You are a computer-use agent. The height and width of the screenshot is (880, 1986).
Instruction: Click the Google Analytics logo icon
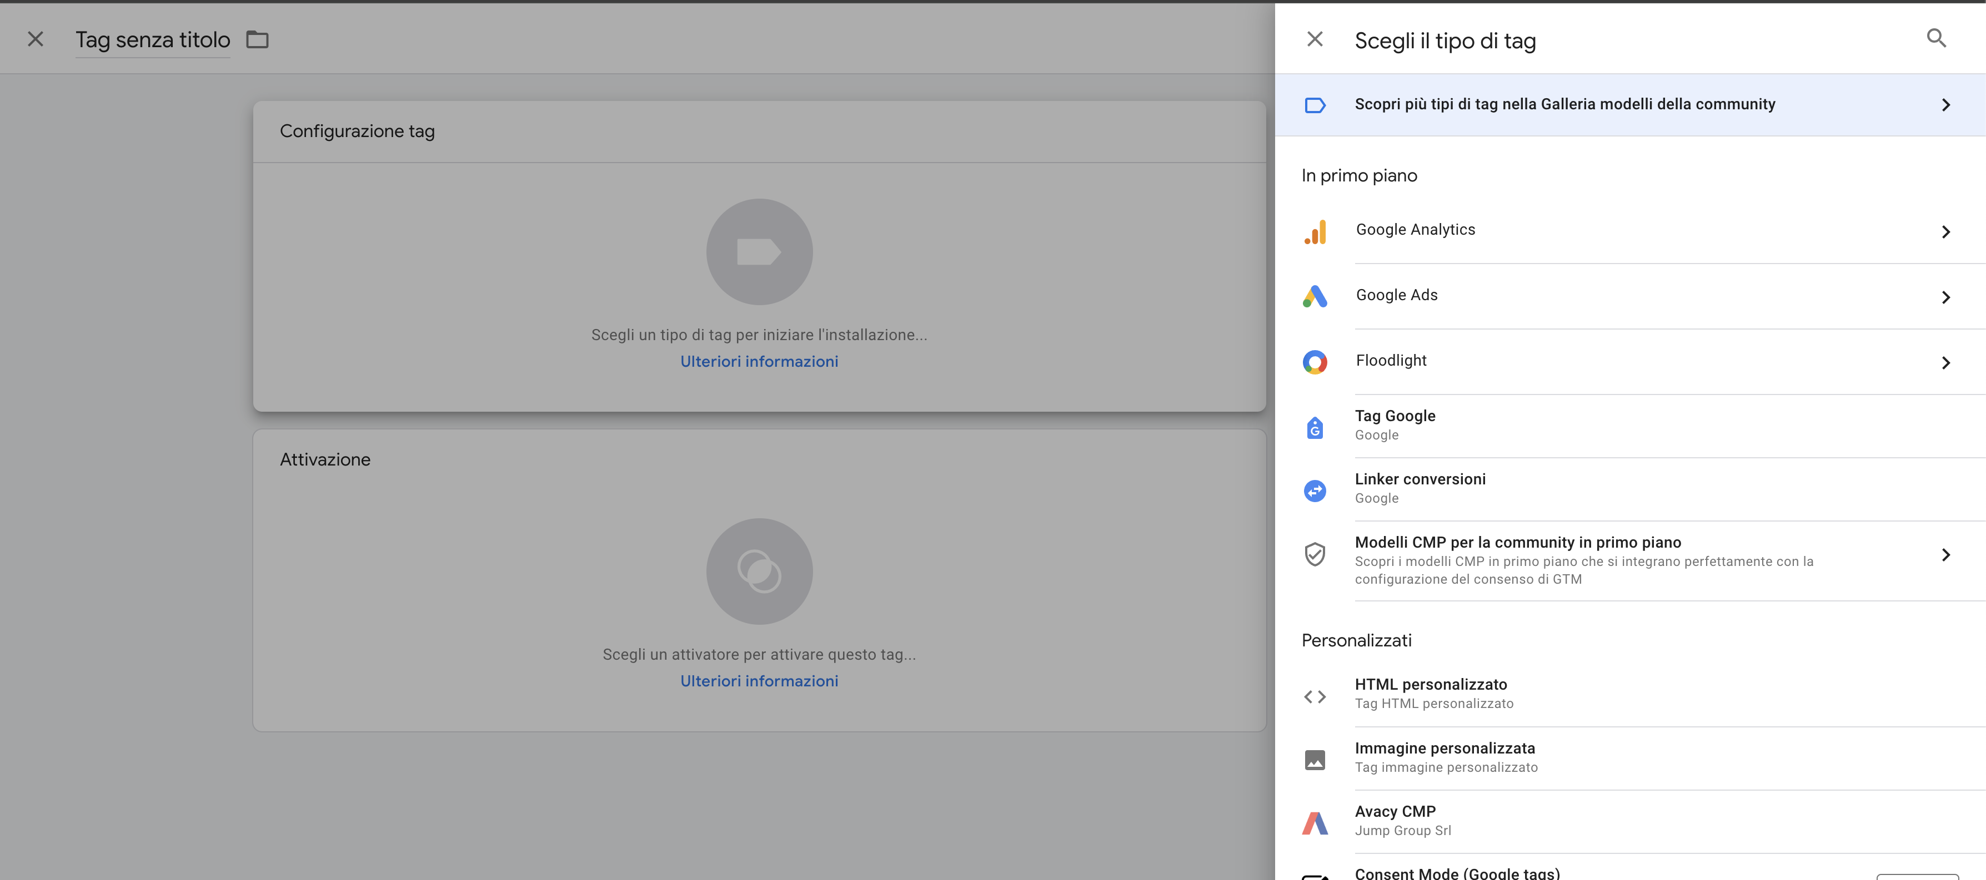pyautogui.click(x=1315, y=231)
